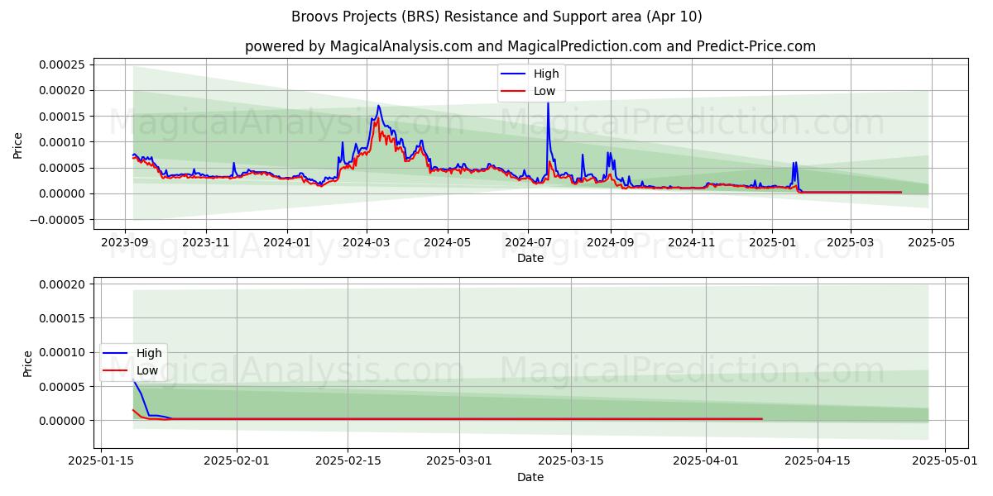Click the March 2024 peak of the High line
The image size is (993, 496).
click(378, 106)
